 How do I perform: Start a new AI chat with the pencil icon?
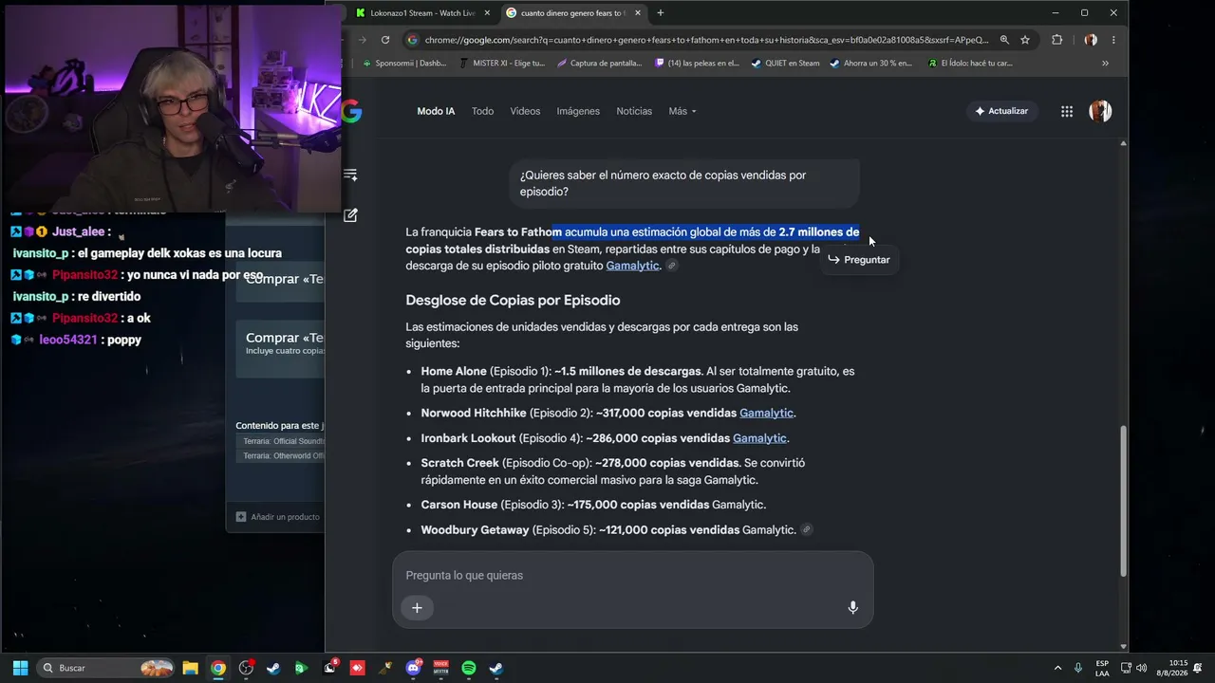[x=350, y=215]
